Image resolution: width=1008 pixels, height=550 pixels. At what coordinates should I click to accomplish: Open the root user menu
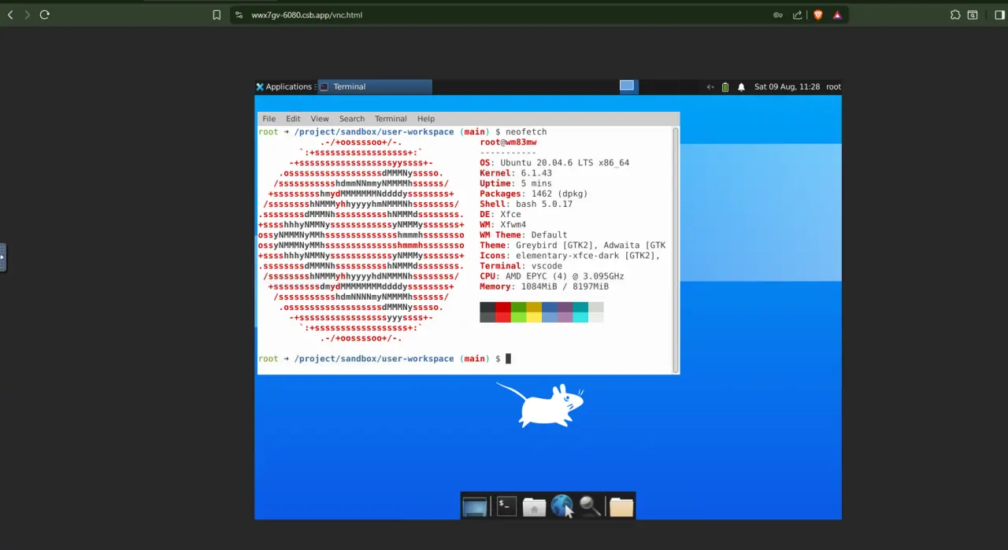tap(833, 87)
